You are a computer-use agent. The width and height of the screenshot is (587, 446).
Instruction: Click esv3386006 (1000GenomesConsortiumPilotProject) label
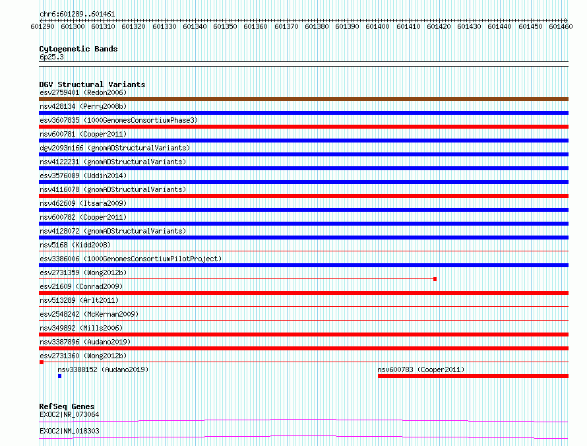(131, 259)
